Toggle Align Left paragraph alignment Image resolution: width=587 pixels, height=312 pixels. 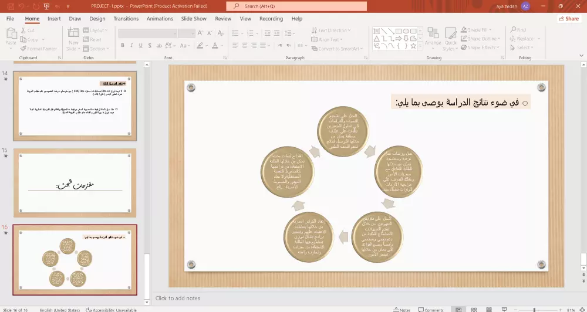point(235,45)
